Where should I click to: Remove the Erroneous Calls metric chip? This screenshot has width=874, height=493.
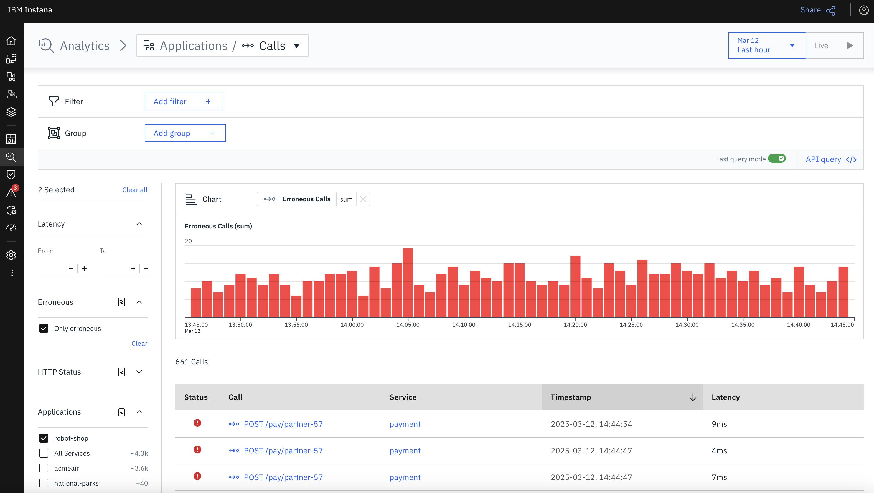coord(363,199)
